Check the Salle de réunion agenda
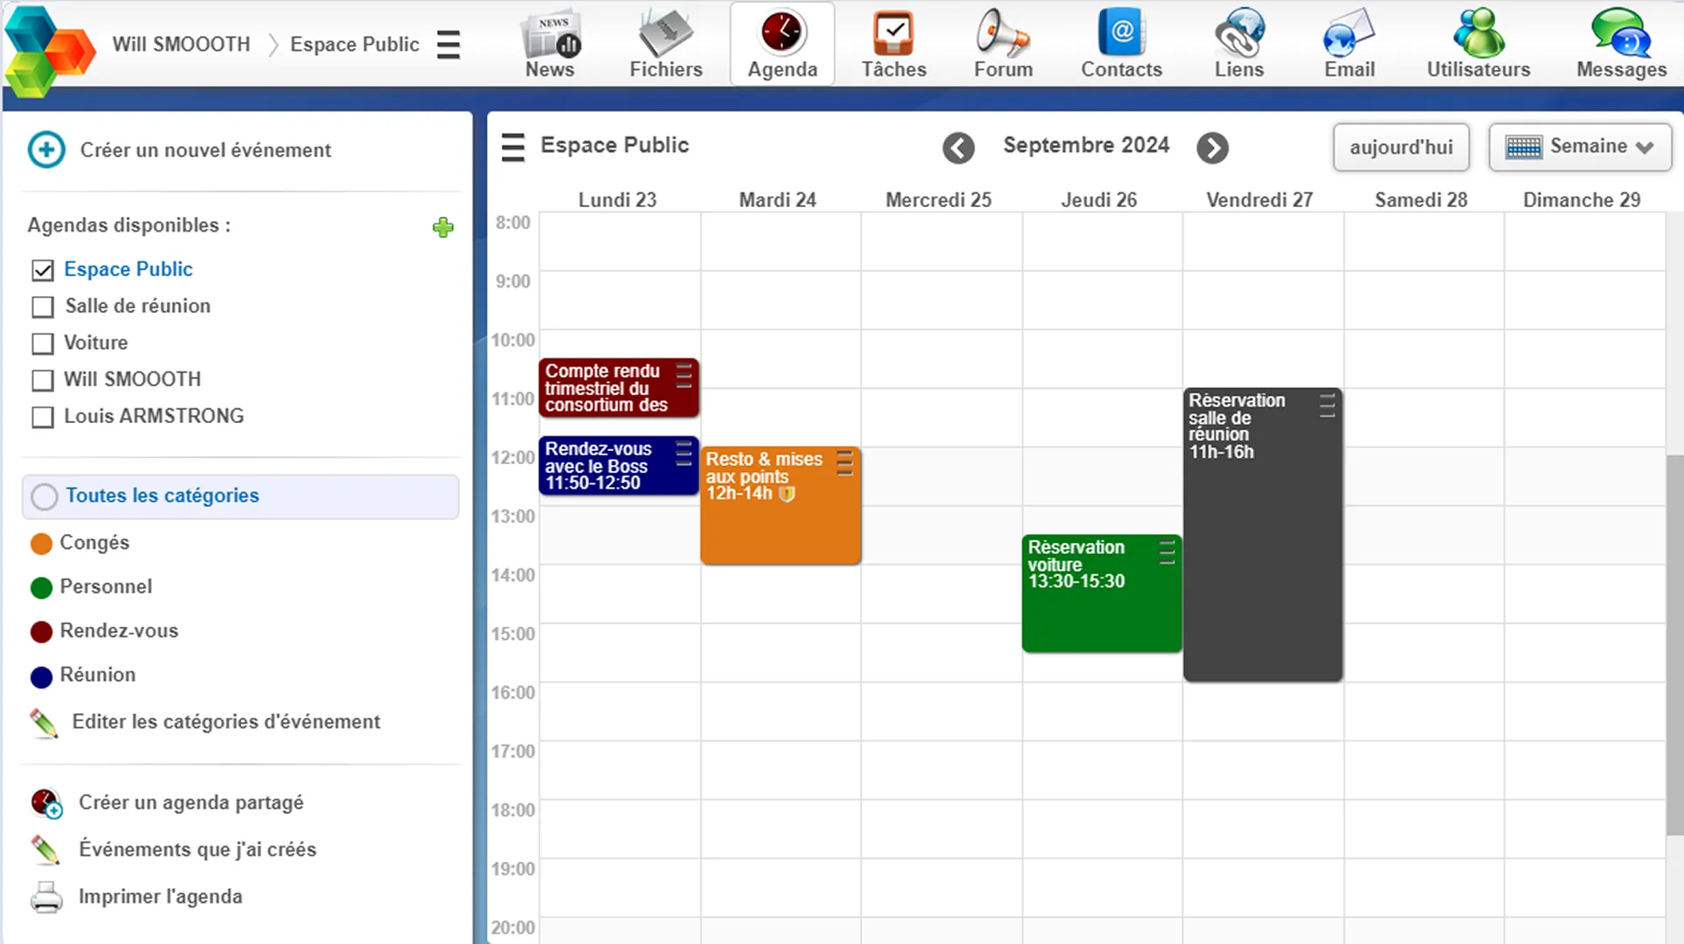Image resolution: width=1684 pixels, height=944 pixels. coord(42,307)
